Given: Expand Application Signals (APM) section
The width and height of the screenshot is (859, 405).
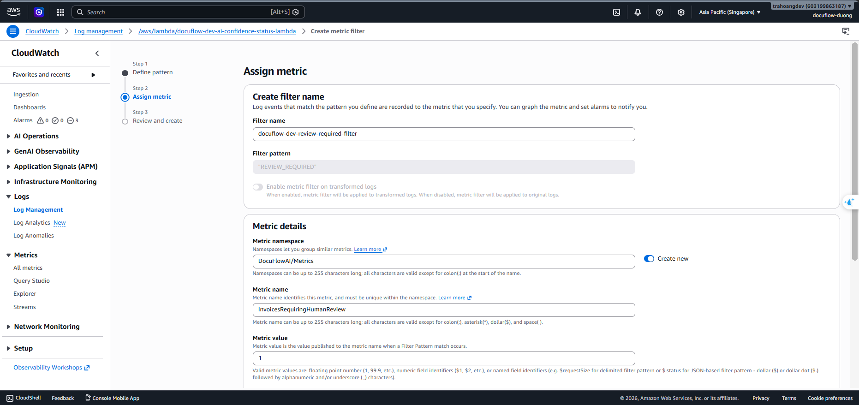Looking at the screenshot, I should click(8, 167).
